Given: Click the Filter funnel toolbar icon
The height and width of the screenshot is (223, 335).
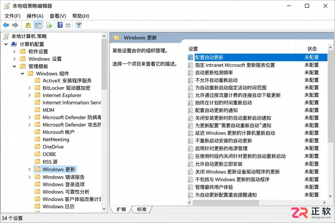Looking at the screenshot, I should tap(78, 25).
